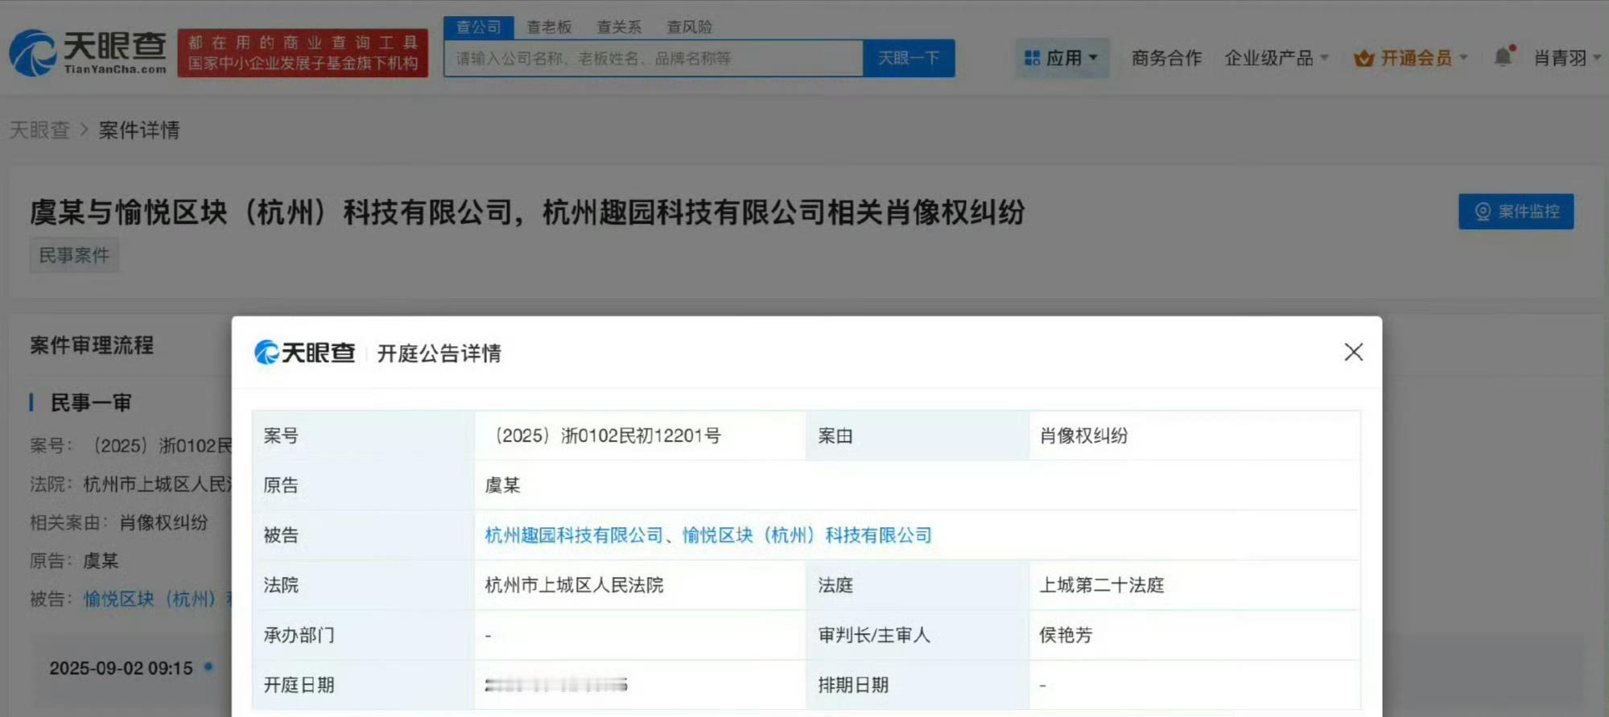Screen dimensions: 1609x717
Task: Focus the company name search input
Action: [x=654, y=58]
